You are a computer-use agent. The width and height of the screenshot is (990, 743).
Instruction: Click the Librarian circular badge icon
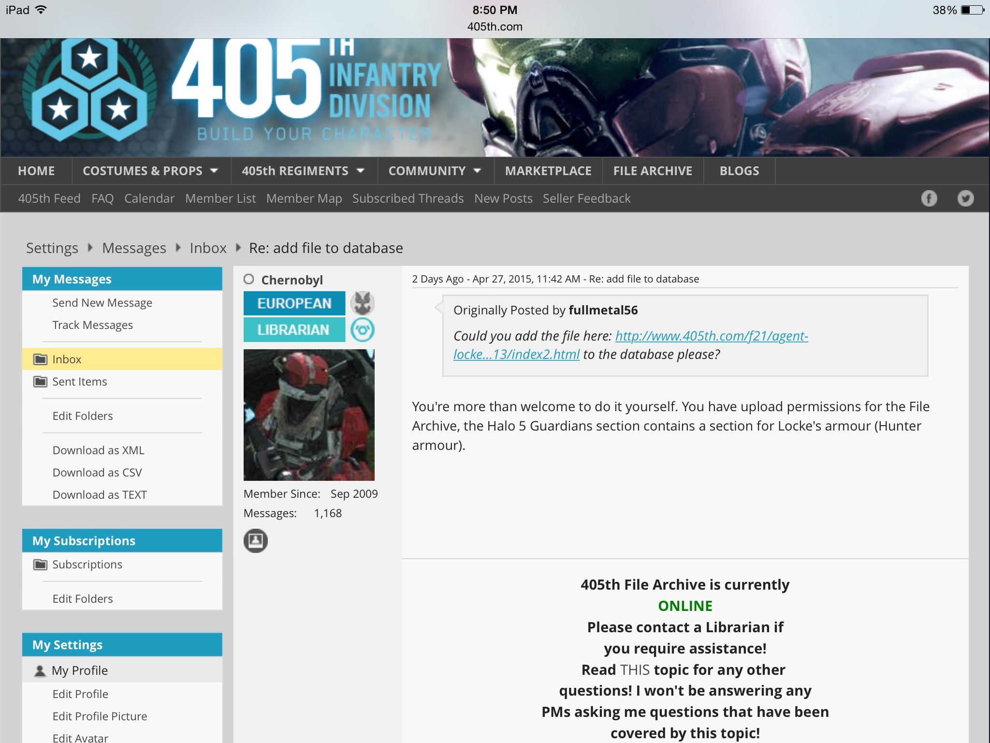point(362,330)
